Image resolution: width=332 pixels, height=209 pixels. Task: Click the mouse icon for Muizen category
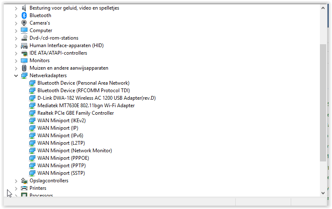24,68
